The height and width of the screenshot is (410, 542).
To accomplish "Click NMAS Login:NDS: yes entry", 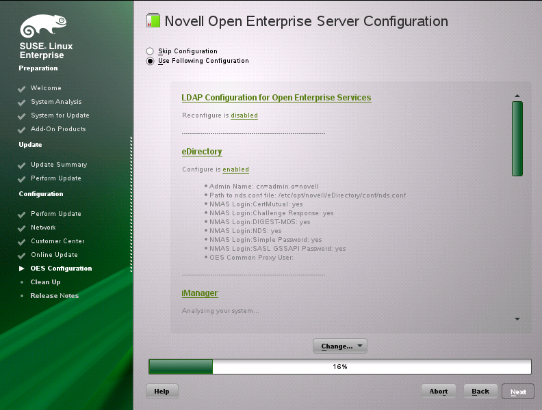I will point(246,231).
